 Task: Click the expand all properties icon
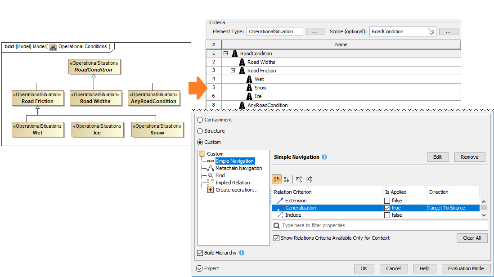coord(299,179)
